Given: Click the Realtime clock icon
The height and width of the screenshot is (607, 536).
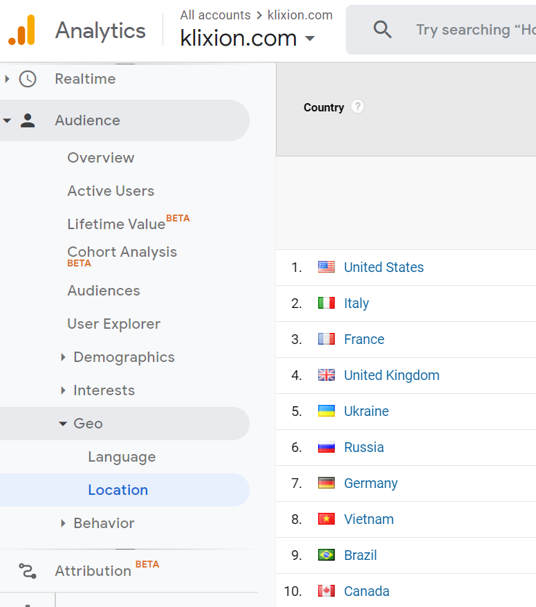Looking at the screenshot, I should pyautogui.click(x=28, y=79).
